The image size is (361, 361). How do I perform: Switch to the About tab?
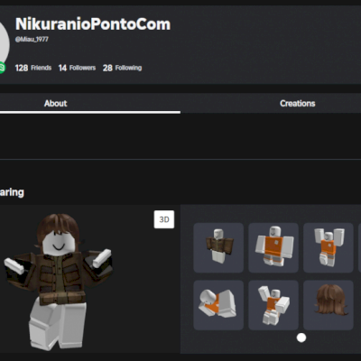[56, 104]
